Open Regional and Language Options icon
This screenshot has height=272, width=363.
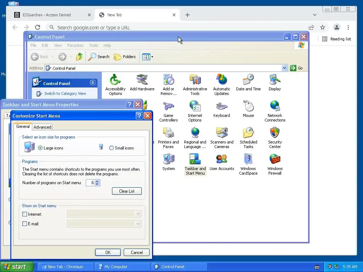(x=195, y=138)
